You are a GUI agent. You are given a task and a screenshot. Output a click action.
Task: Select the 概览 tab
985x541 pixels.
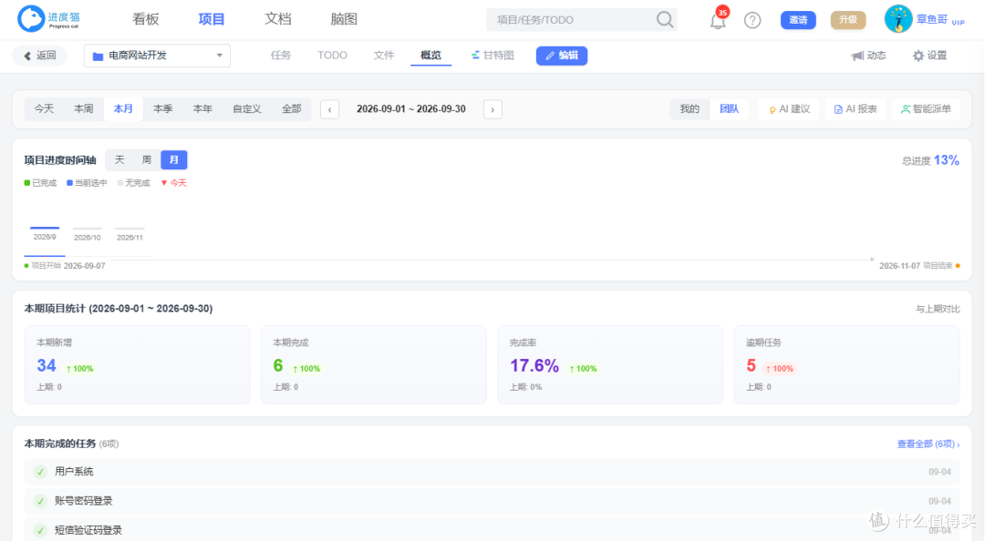coord(430,56)
